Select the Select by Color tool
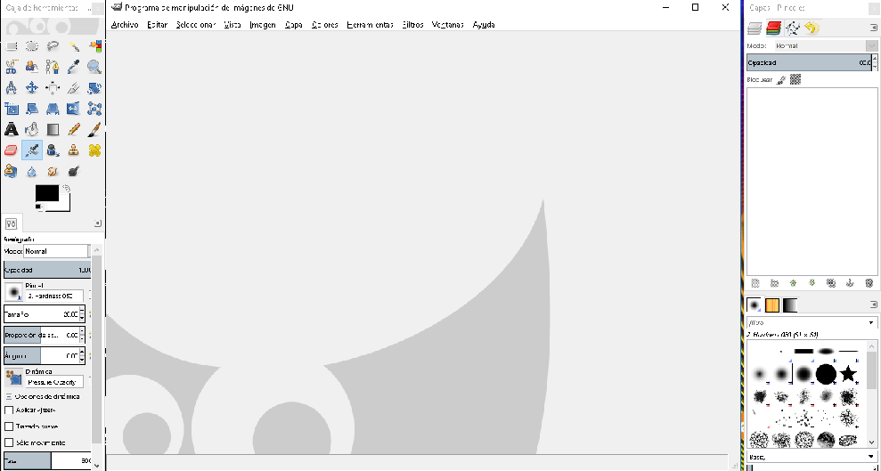Screen dimensions: 881x471 coord(94,46)
